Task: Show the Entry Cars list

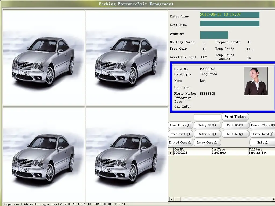Action: coord(207,142)
